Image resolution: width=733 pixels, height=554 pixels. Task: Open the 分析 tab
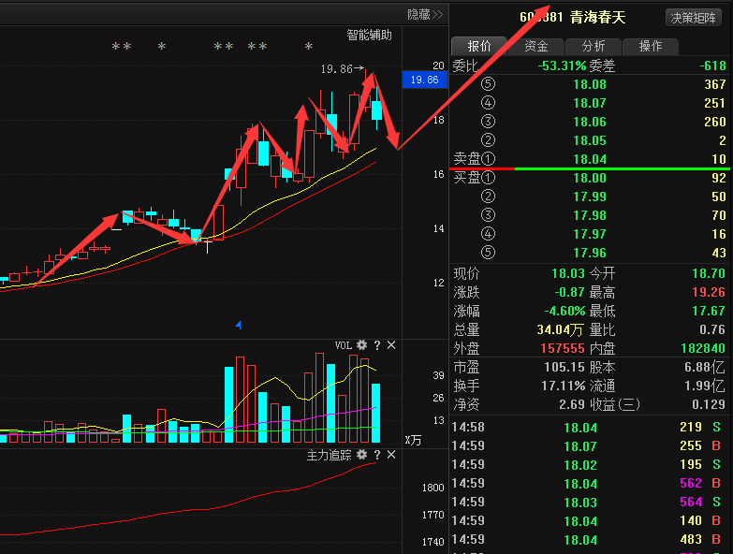593,46
